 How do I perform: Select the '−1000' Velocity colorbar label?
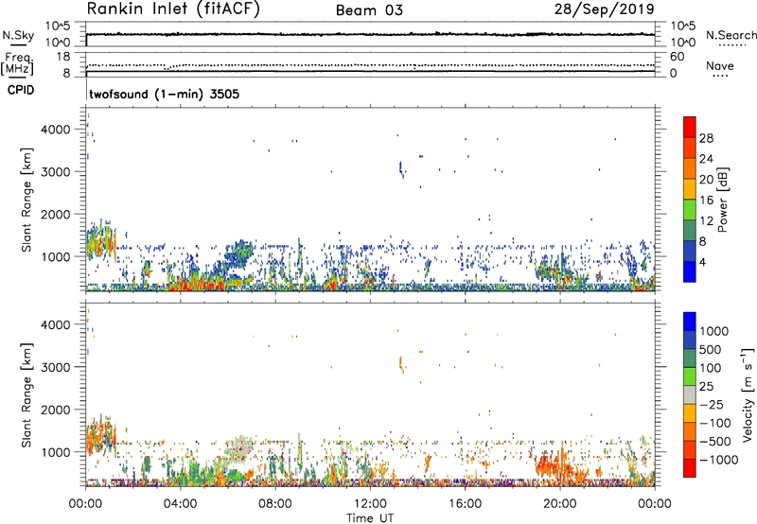[717, 460]
